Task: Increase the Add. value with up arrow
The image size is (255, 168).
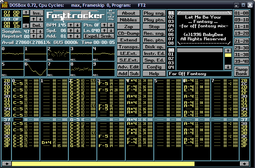Action: pyautogui.click(x=71, y=36)
